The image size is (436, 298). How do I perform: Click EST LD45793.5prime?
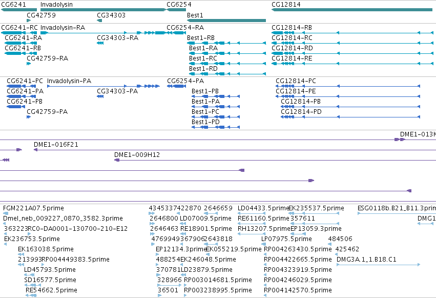pos(50,270)
